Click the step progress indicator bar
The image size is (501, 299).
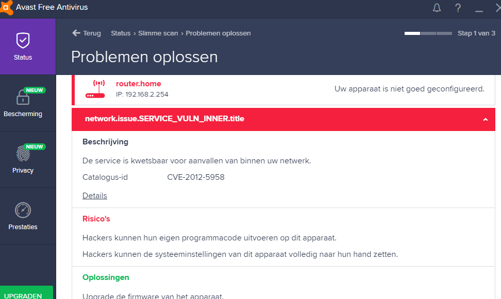pyautogui.click(x=428, y=33)
